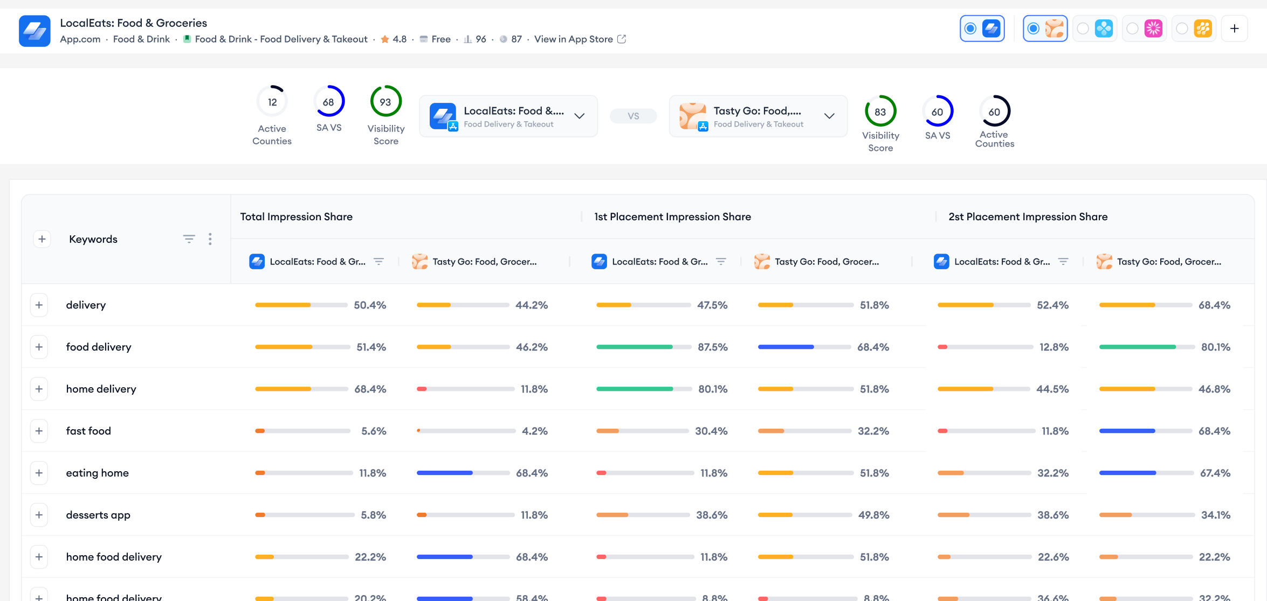Expand the eating home keyword row
The height and width of the screenshot is (601, 1267).
point(39,473)
